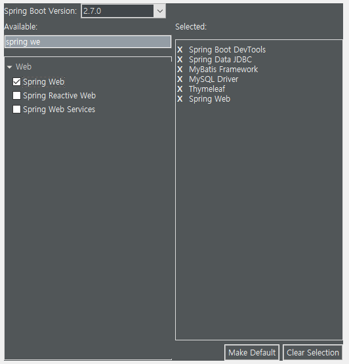Remove Spring Boot DevTools via its X
The image size is (349, 364).
(x=180, y=50)
